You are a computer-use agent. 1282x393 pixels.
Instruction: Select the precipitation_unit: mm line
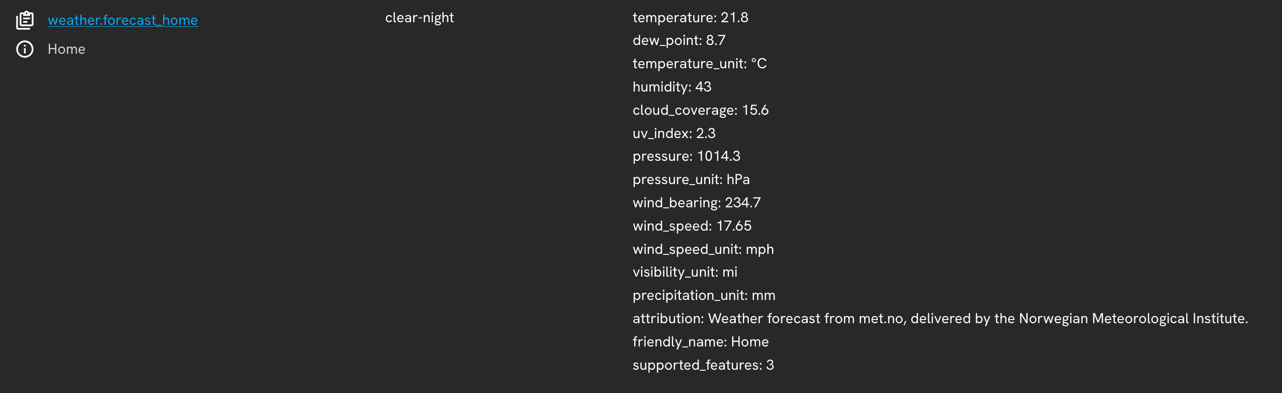pos(704,295)
